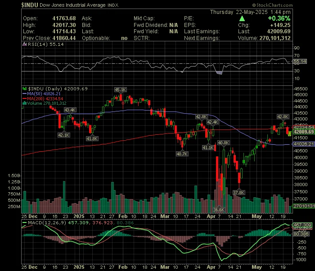315x271 pixels.
Task: Click the -1000 MACD scale label
Action: (x=300, y=260)
